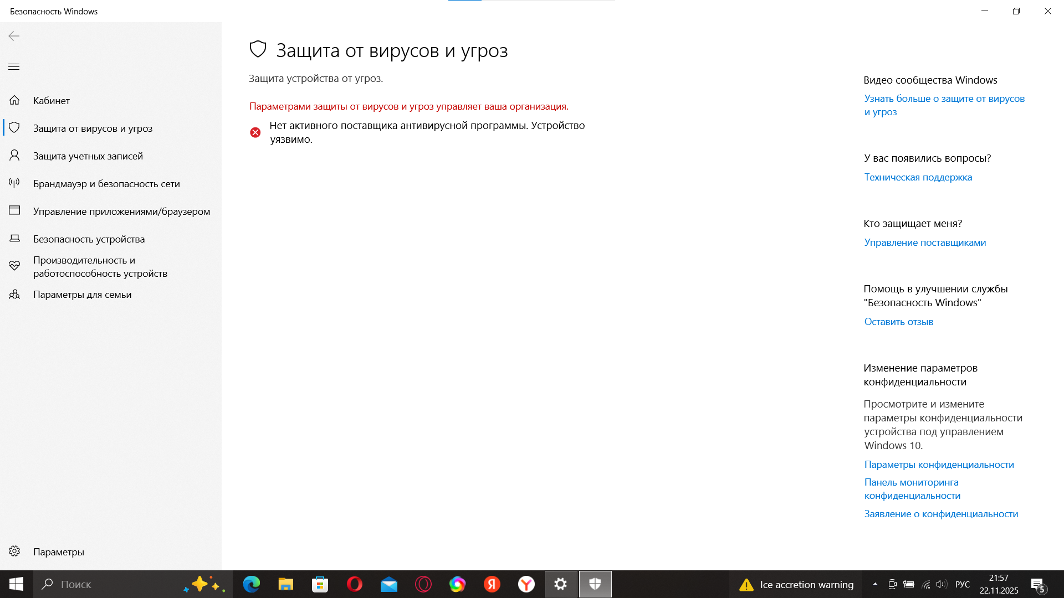The width and height of the screenshot is (1064, 598).
Task: Switch input language РУС indicator
Action: point(963,584)
